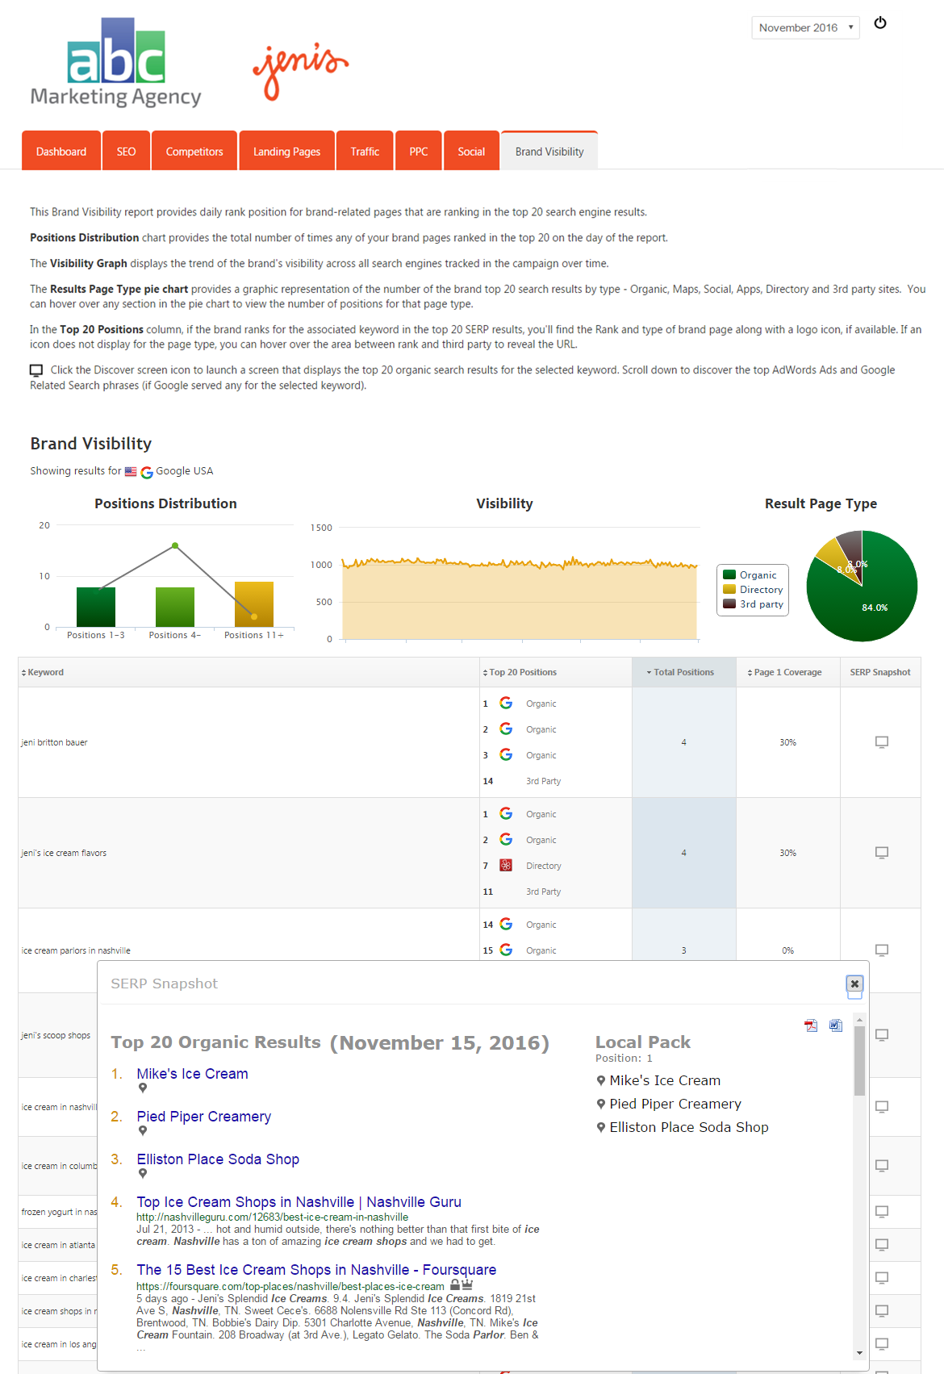Open the Social tab
The width and height of the screenshot is (944, 1374).
(x=471, y=151)
